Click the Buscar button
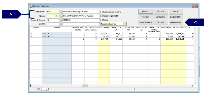Viewport: 205px width, 94px height. pos(146,11)
